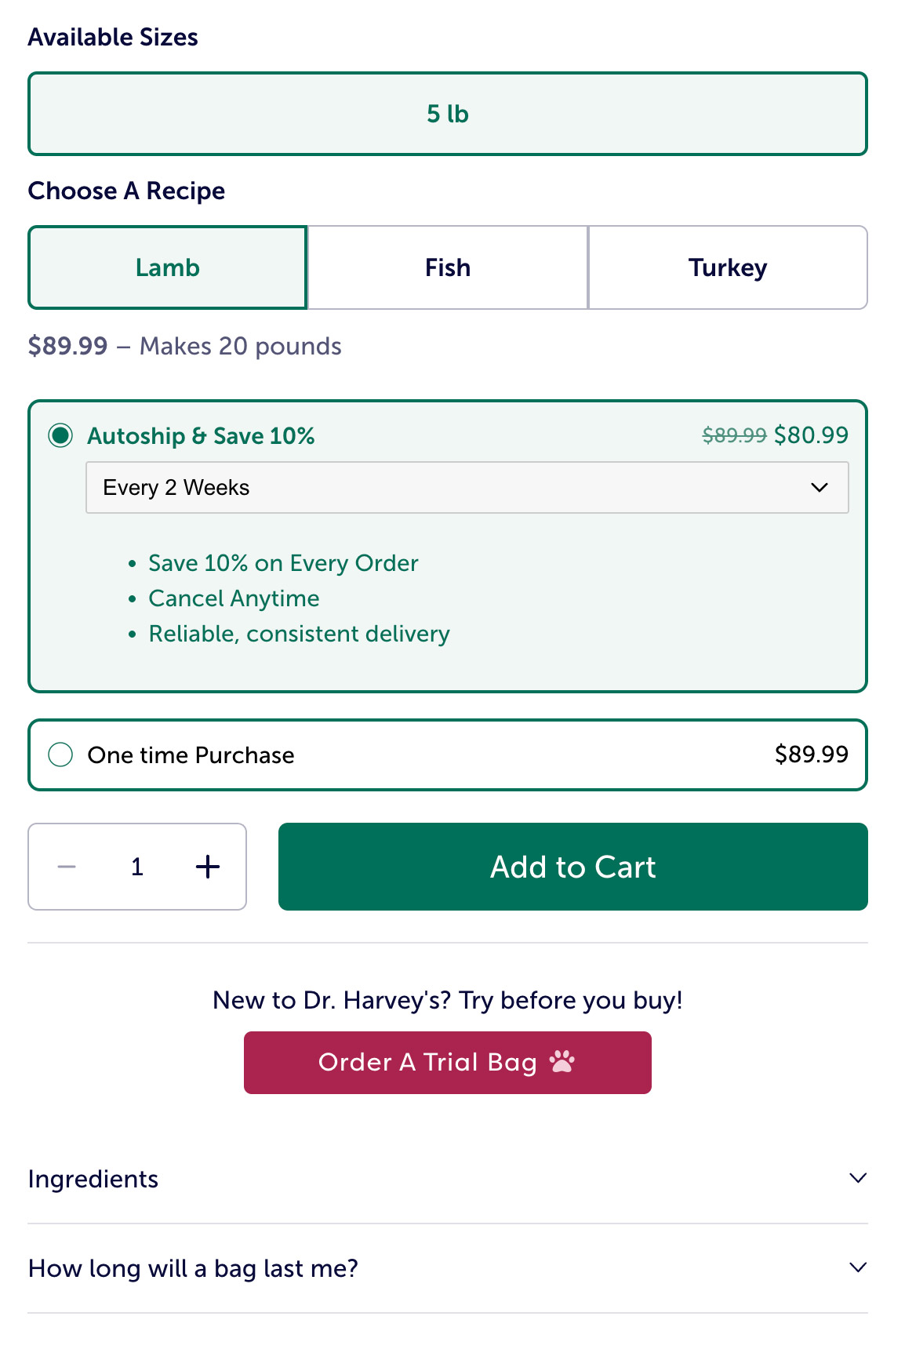Select the Autoship & Save 10% radio button
Image resolution: width=905 pixels, height=1349 pixels.
point(60,435)
